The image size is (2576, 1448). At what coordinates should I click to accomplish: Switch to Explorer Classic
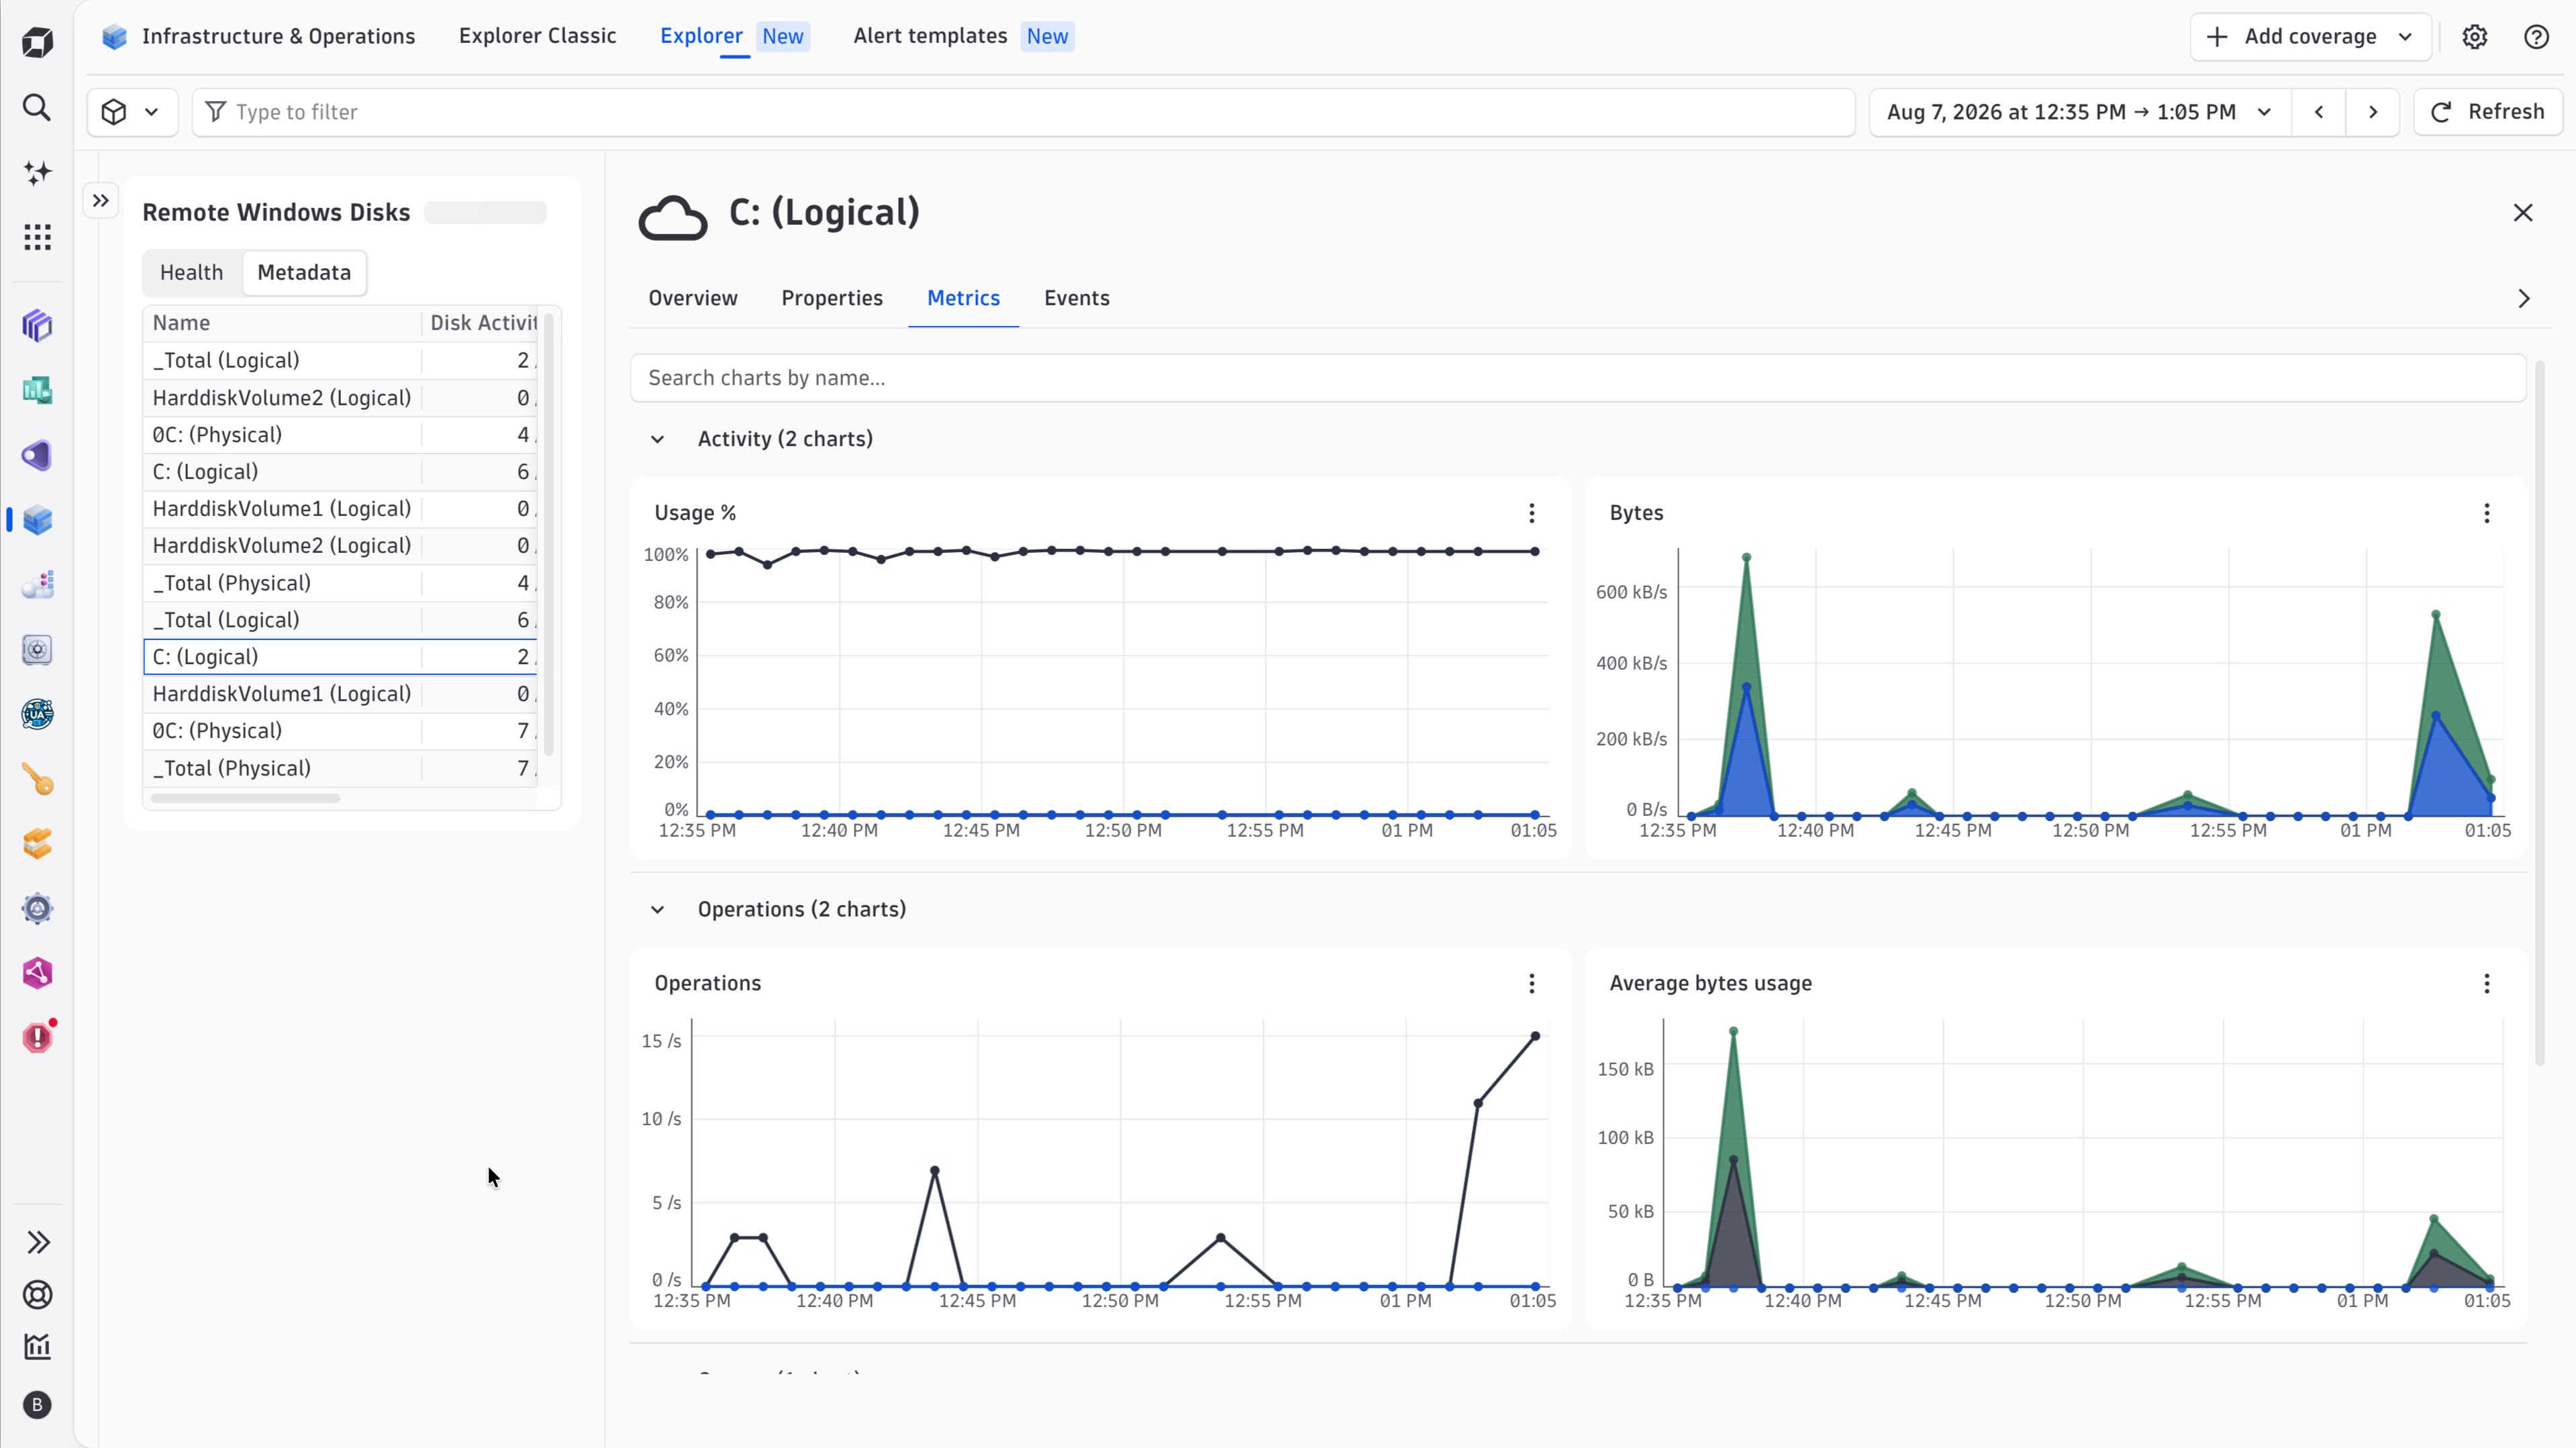(x=537, y=36)
